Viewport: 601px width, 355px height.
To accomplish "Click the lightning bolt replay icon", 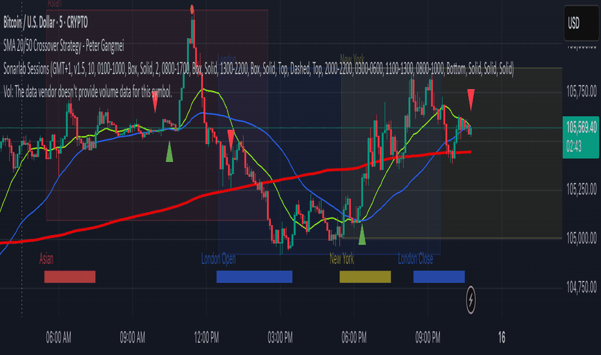I will pos(471,299).
